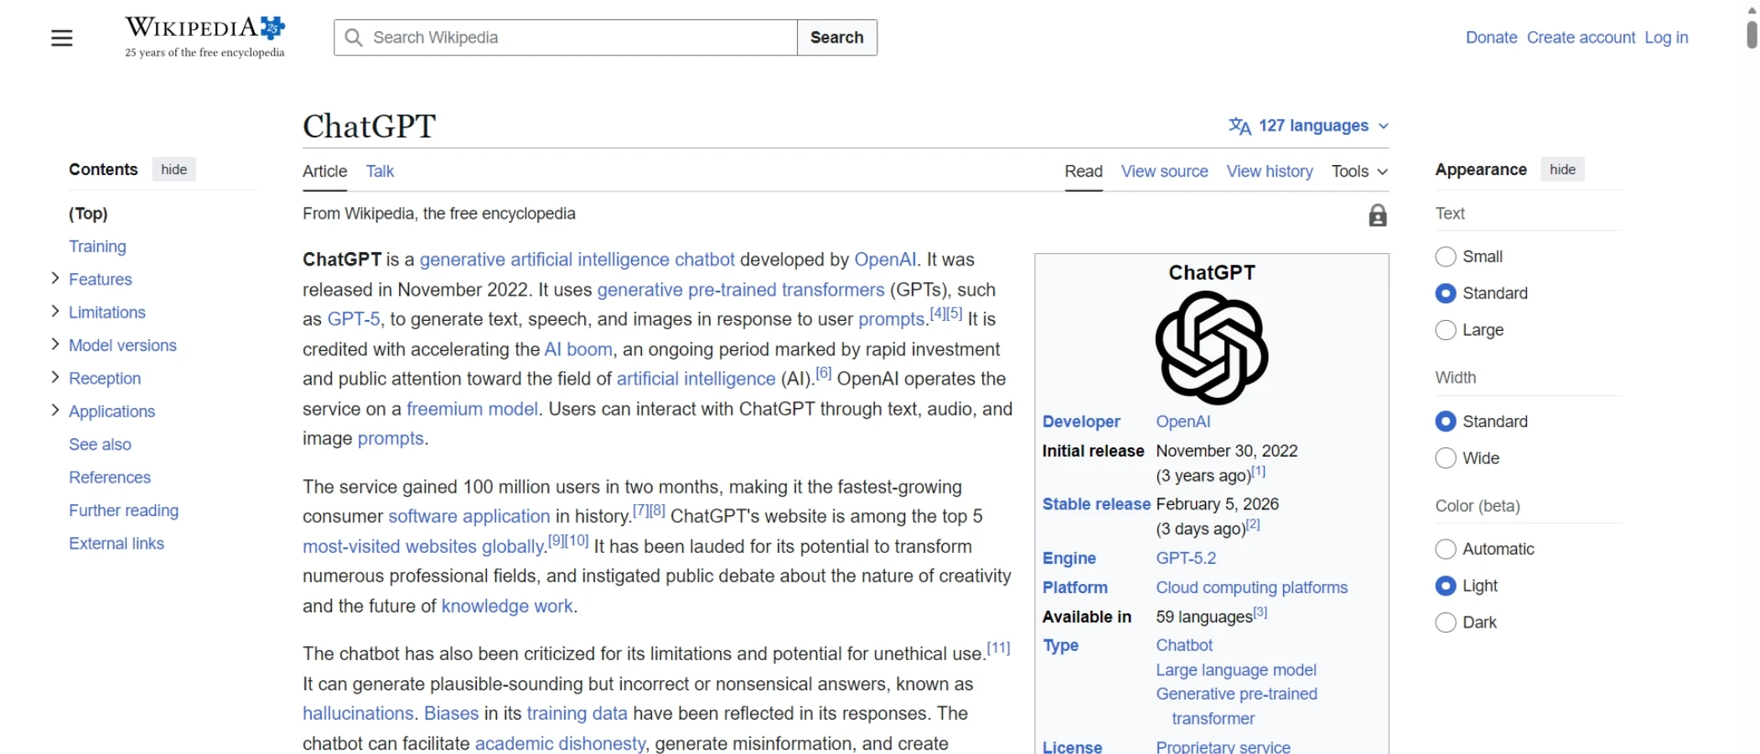Viewport: 1760px width, 754px height.
Task: Click Create account link
Action: coord(1581,38)
